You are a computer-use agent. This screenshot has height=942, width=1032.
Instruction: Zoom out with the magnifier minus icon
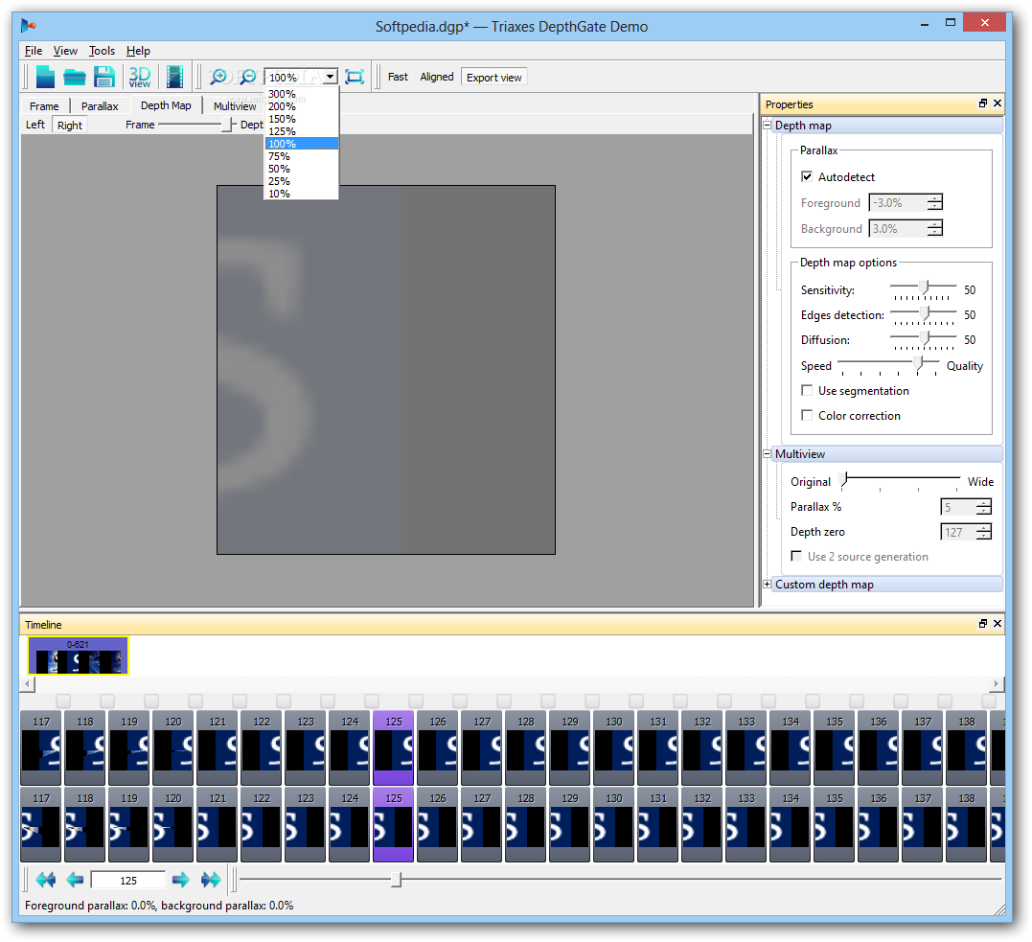click(x=247, y=77)
